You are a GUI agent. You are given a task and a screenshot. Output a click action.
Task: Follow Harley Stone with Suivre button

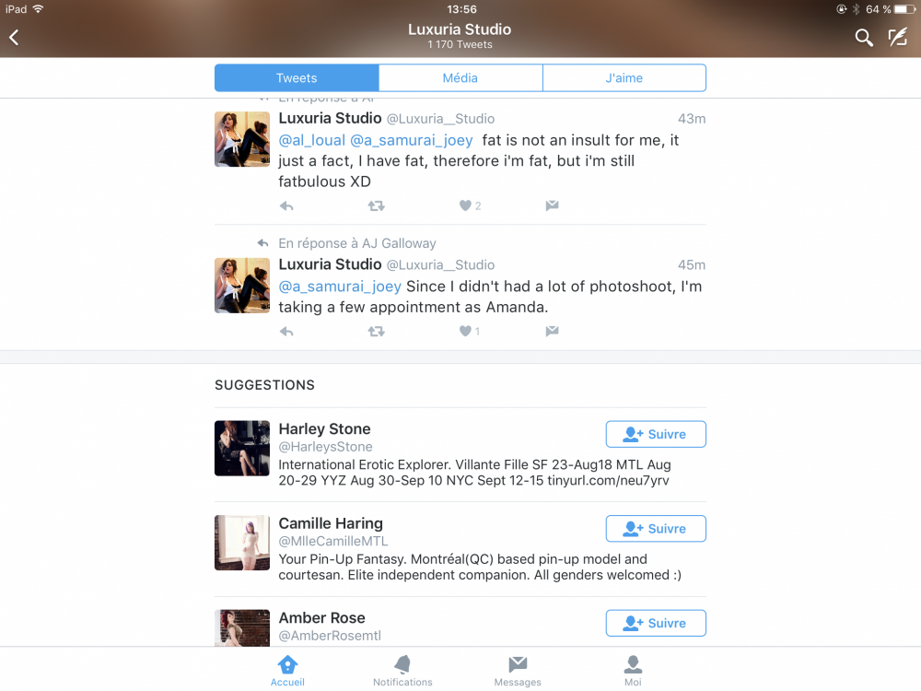point(656,434)
